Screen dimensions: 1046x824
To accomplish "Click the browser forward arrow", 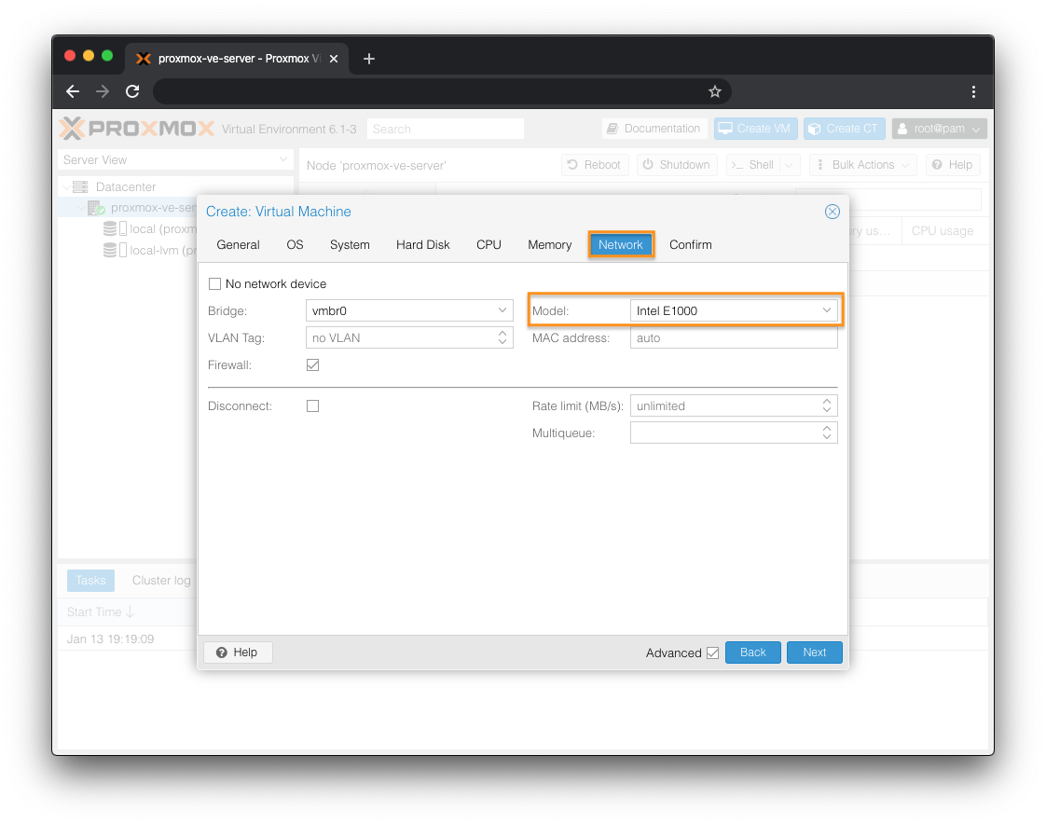I will tap(102, 91).
